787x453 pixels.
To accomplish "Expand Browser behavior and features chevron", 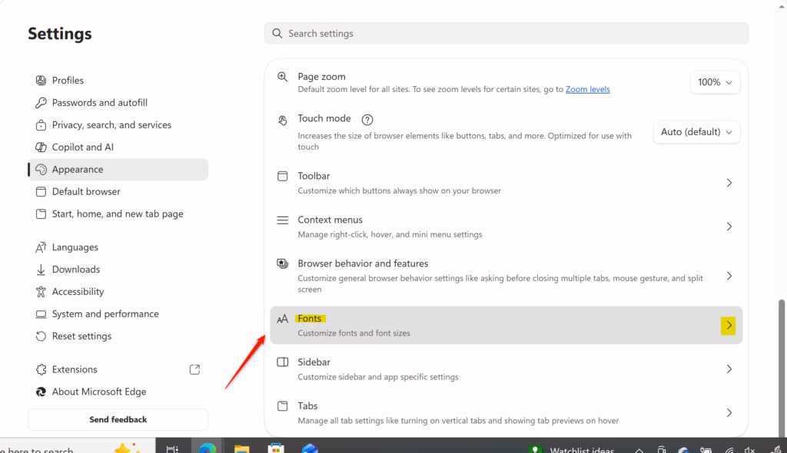I will click(729, 276).
